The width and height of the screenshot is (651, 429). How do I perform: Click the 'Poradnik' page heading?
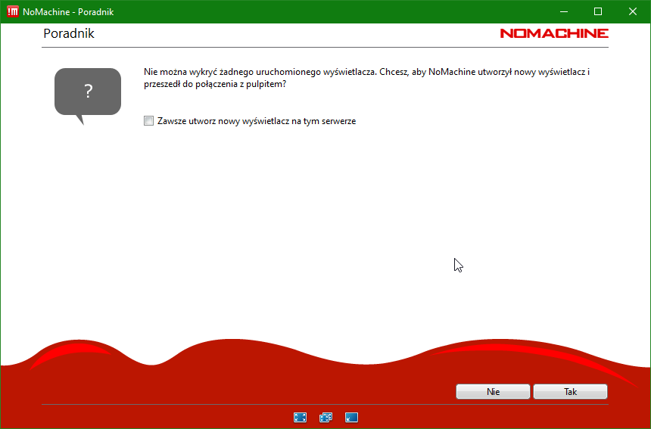click(x=69, y=34)
